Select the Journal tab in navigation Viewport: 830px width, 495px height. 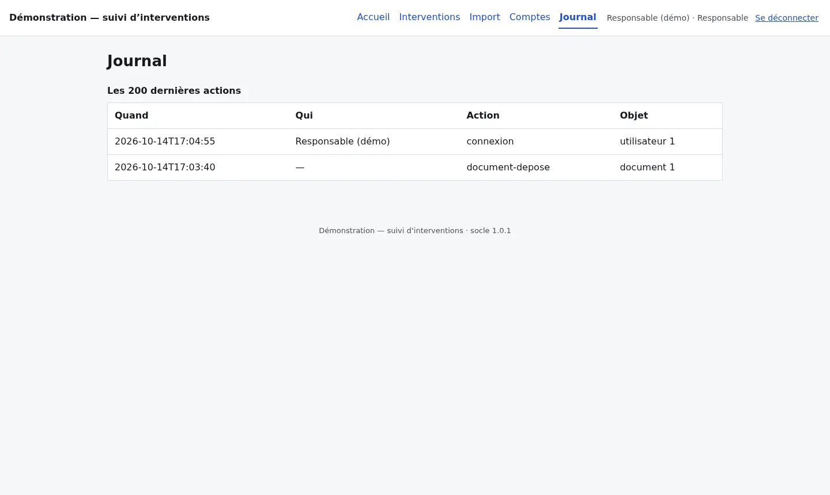pyautogui.click(x=578, y=17)
